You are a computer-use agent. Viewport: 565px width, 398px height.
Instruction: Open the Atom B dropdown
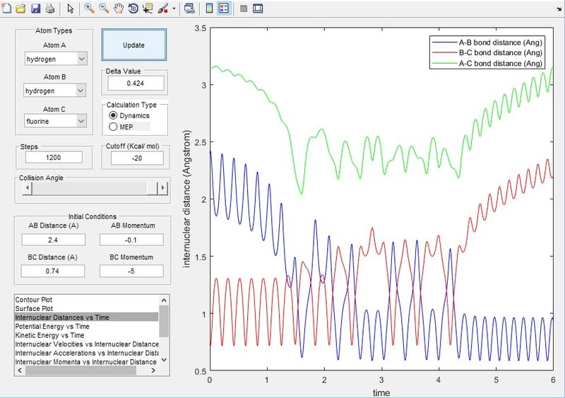[55, 90]
